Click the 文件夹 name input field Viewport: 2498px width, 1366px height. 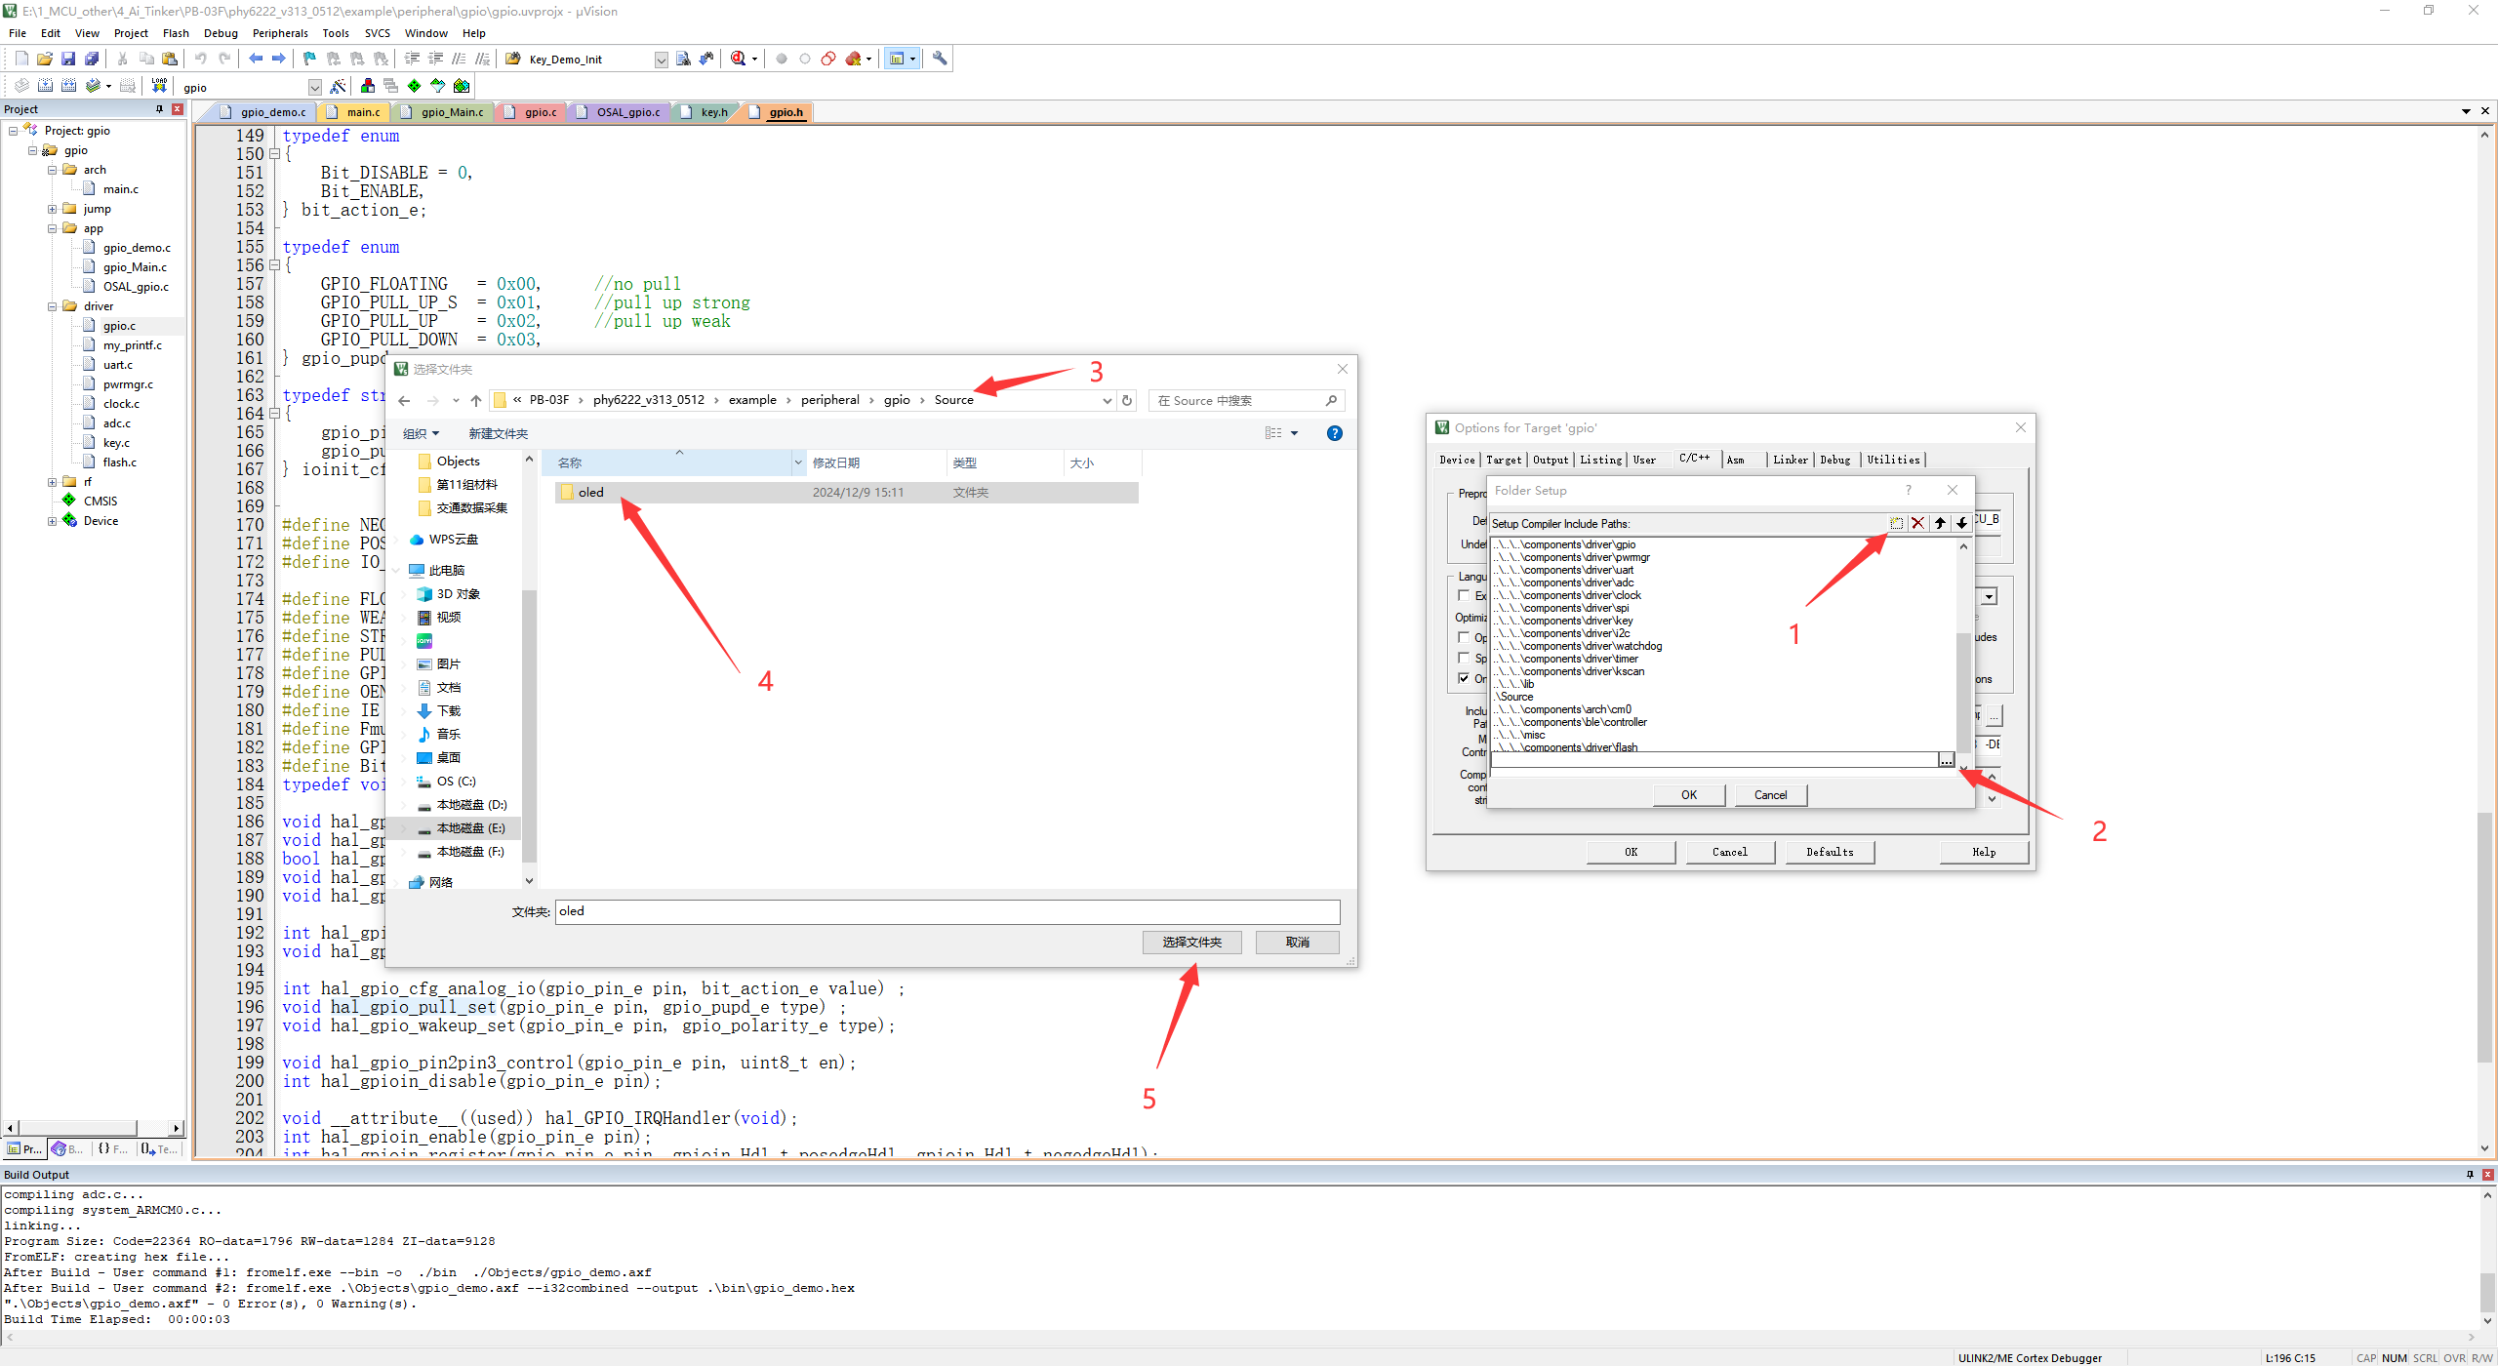click(947, 911)
